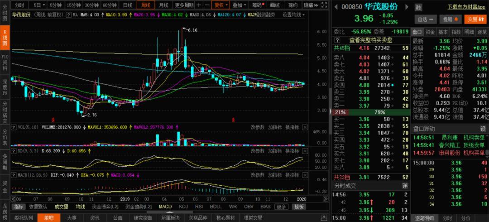Screen dimensions: 489x222
Task: Select the RSI indicator
Action: coord(199,207)
